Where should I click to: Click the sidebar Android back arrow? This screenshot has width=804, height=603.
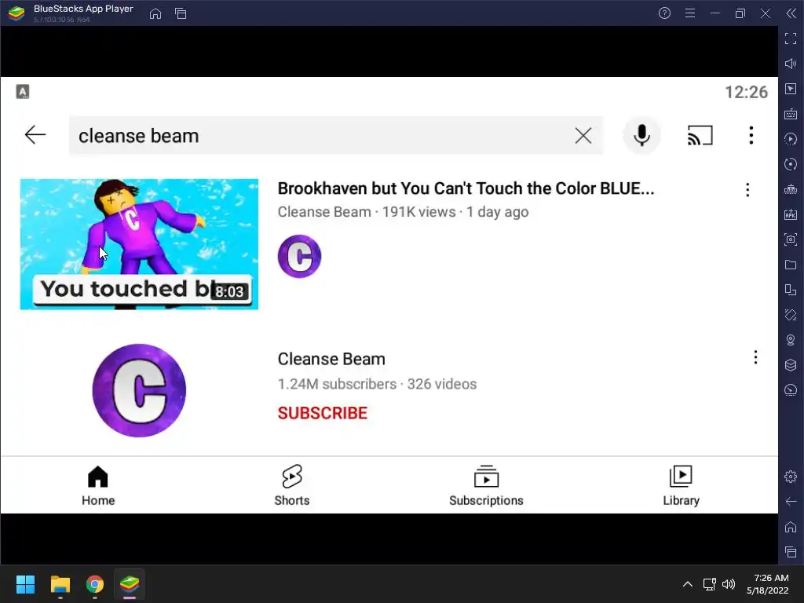click(x=791, y=502)
